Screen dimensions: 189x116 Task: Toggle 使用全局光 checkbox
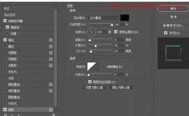(x=116, y=32)
